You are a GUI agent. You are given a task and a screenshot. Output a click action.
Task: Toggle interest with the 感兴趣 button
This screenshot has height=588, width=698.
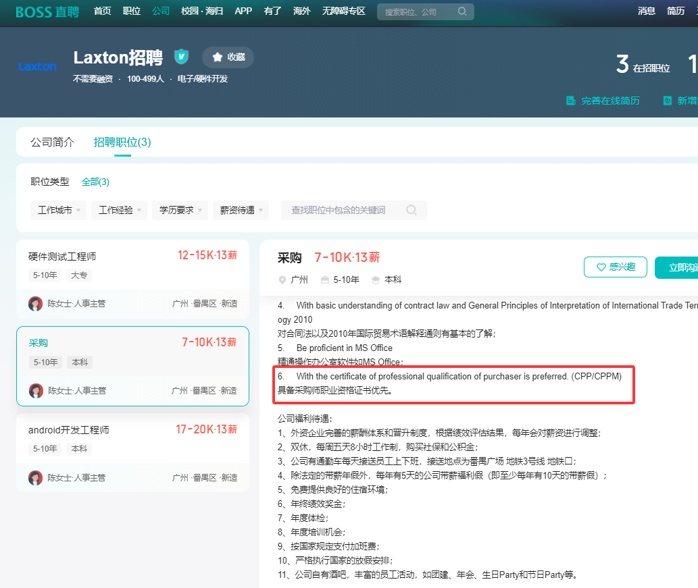click(615, 267)
